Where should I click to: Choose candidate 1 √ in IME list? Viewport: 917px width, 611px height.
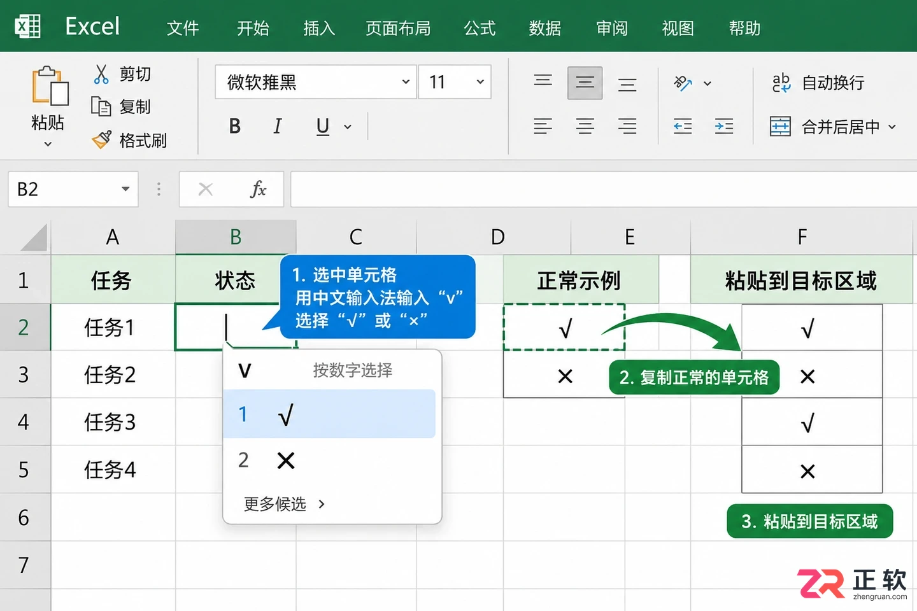[x=329, y=414]
